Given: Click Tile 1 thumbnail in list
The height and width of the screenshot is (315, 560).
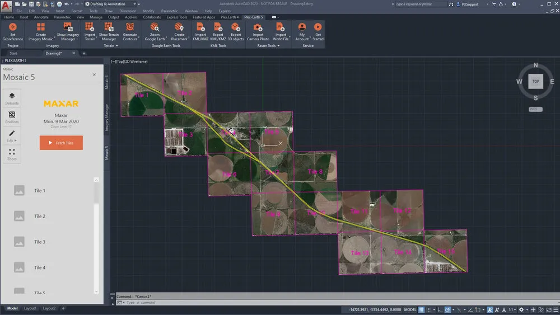Looking at the screenshot, I should [19, 190].
